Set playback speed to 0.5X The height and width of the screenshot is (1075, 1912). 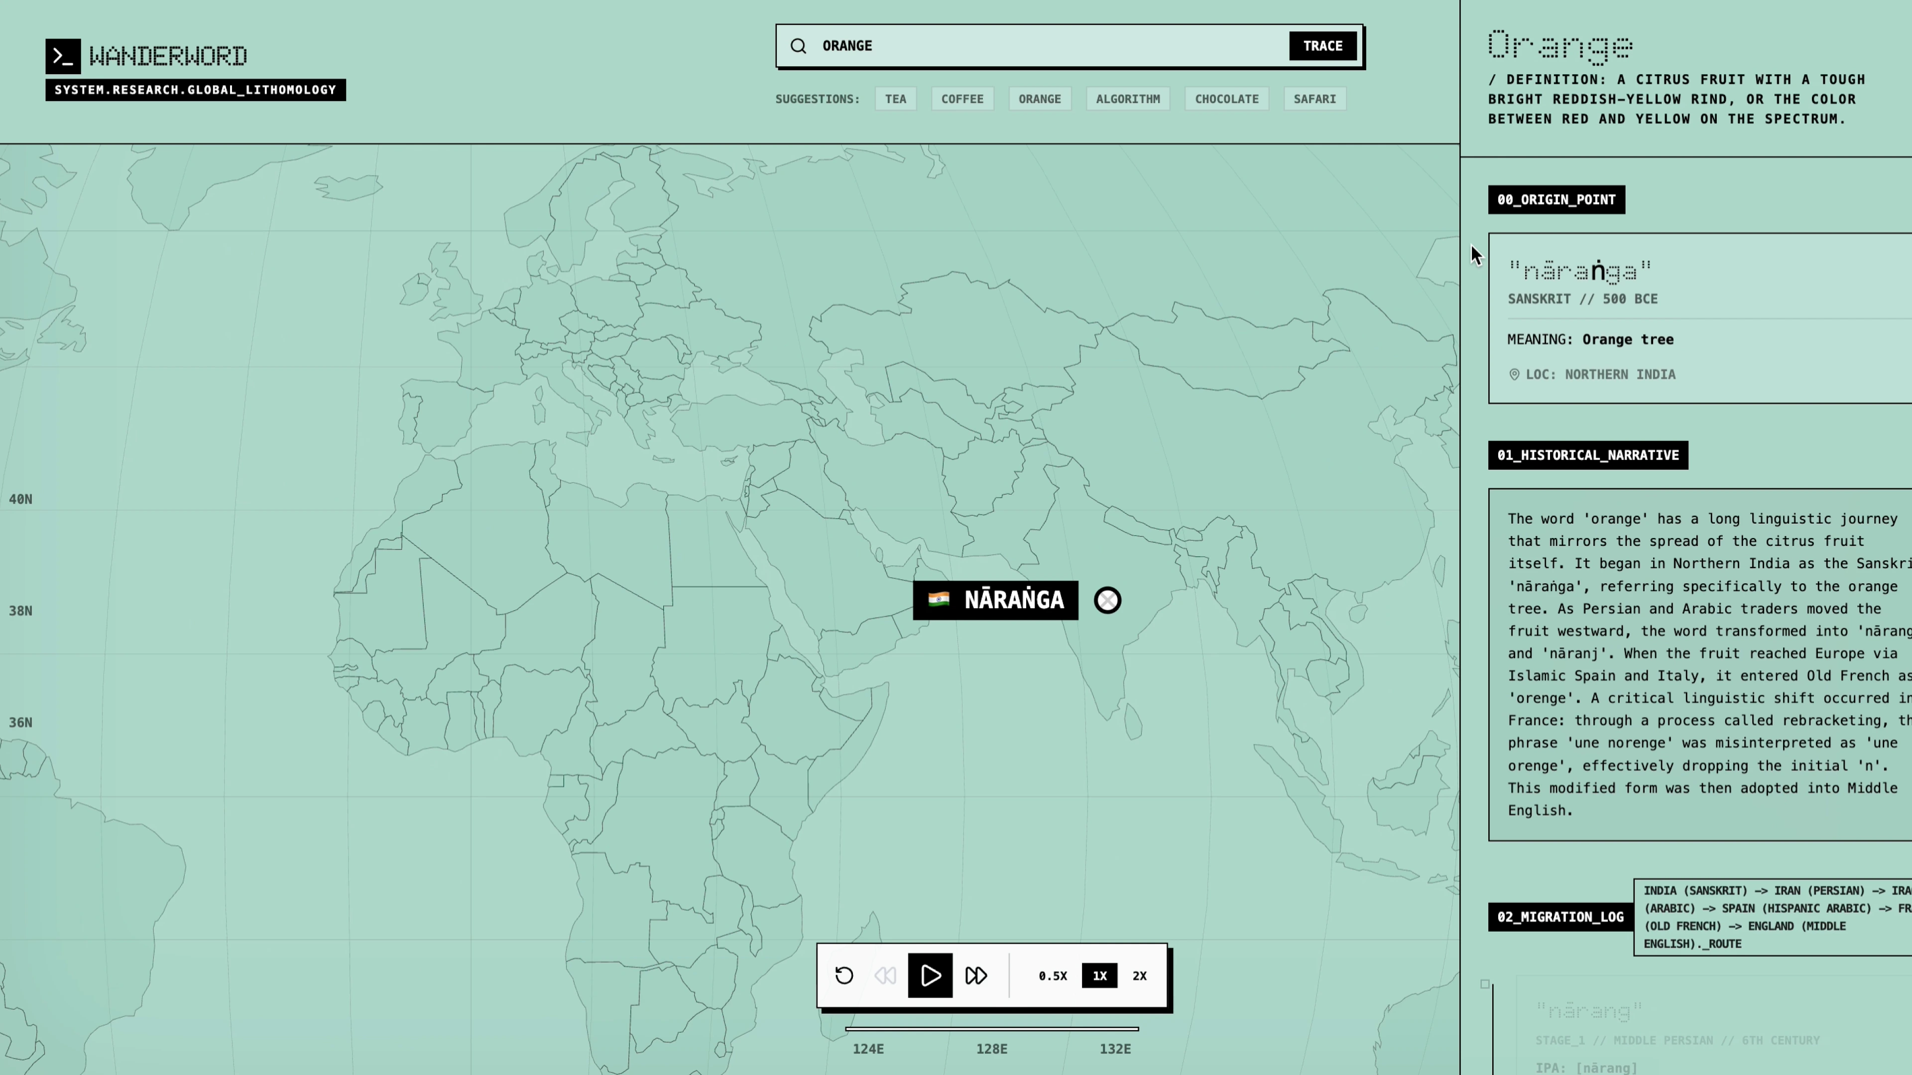(1053, 975)
